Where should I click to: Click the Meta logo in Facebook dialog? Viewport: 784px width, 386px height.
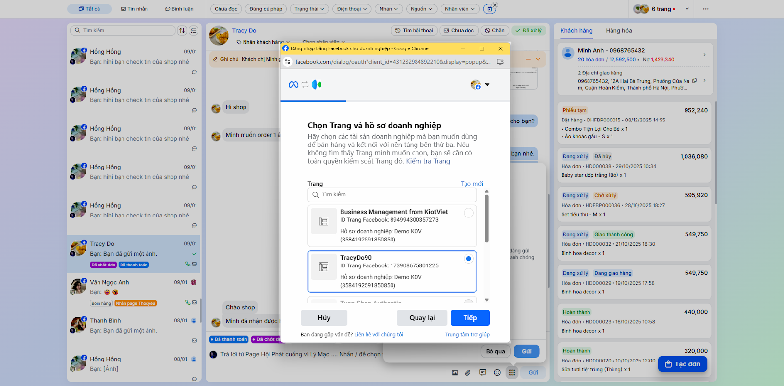point(294,85)
